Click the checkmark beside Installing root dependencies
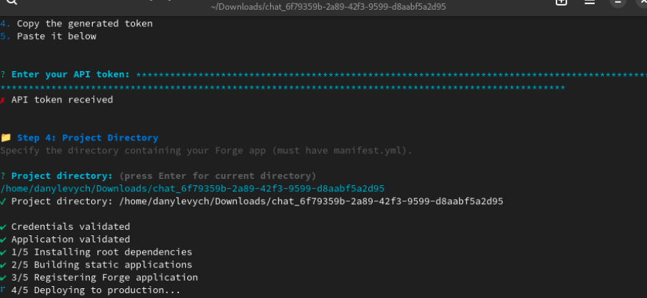The image size is (647, 298). (x=3, y=252)
